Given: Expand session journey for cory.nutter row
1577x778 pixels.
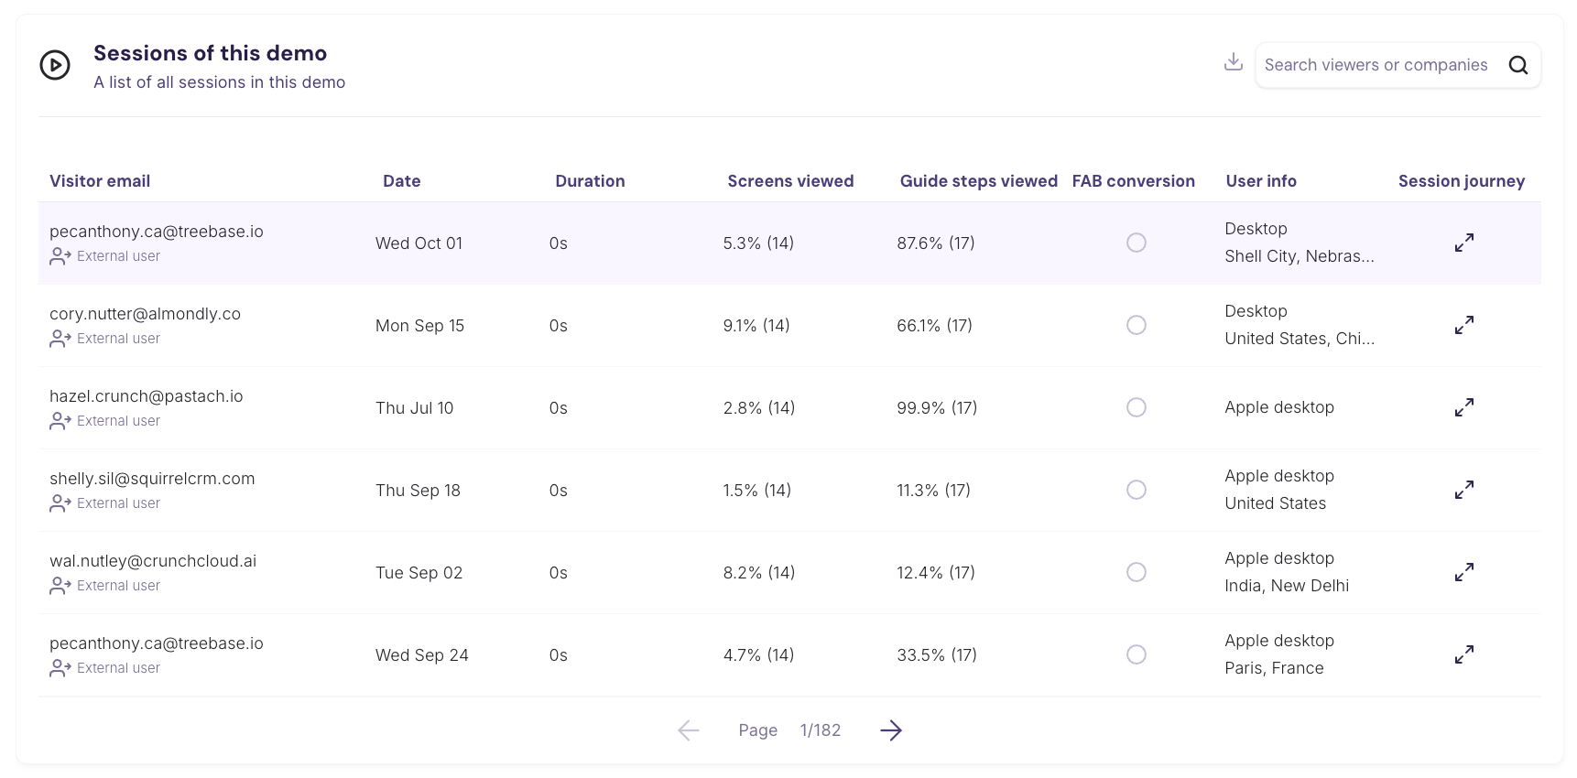Looking at the screenshot, I should (x=1463, y=325).
